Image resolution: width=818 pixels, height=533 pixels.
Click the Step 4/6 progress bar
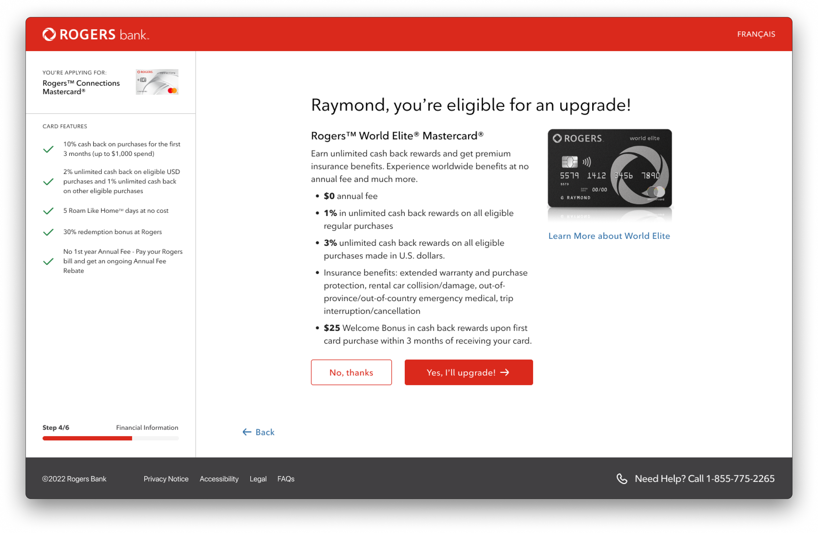[x=110, y=438]
